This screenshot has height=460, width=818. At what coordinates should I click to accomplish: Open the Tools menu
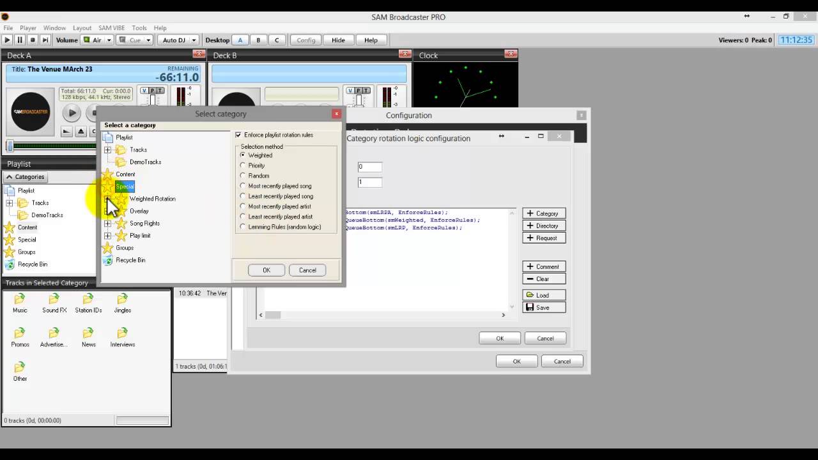click(139, 28)
